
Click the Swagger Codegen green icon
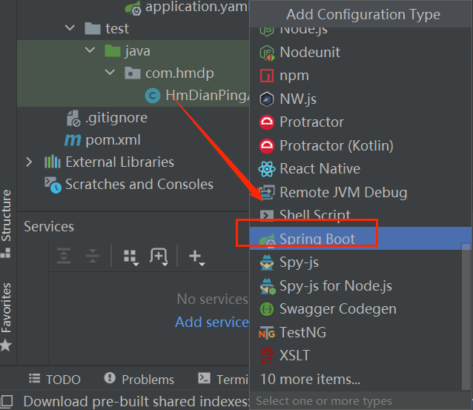click(x=267, y=309)
